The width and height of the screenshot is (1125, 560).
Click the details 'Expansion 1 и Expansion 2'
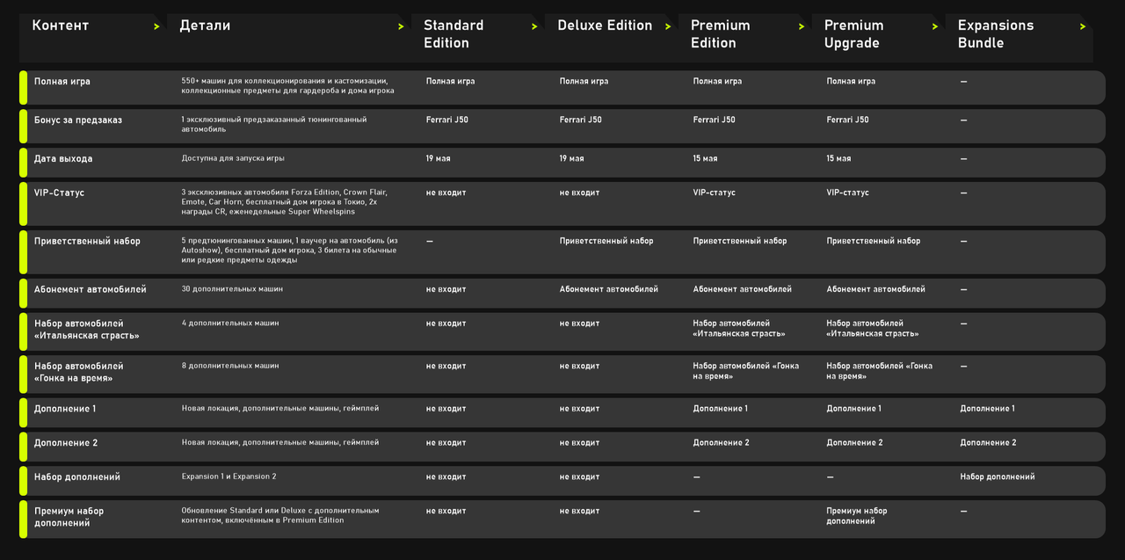(229, 477)
